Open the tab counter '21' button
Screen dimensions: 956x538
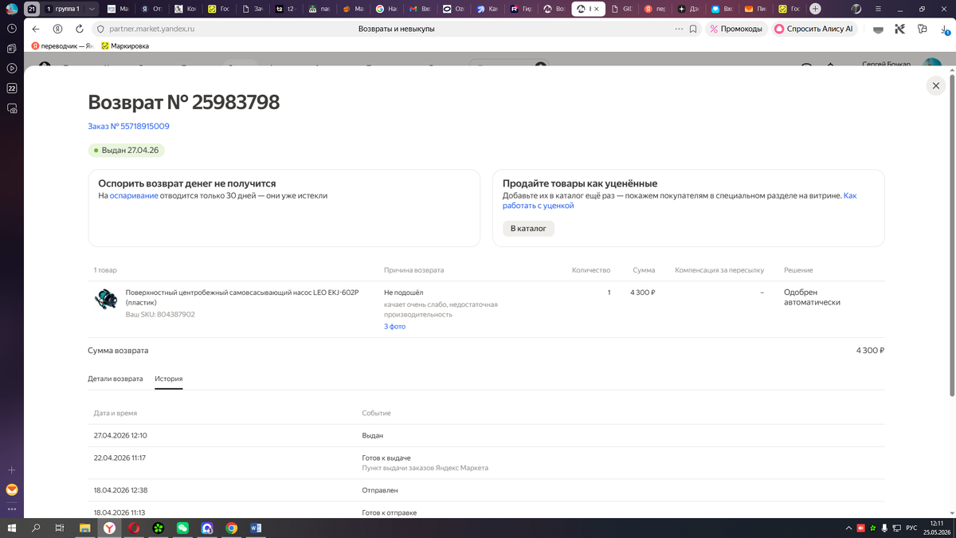(x=32, y=9)
